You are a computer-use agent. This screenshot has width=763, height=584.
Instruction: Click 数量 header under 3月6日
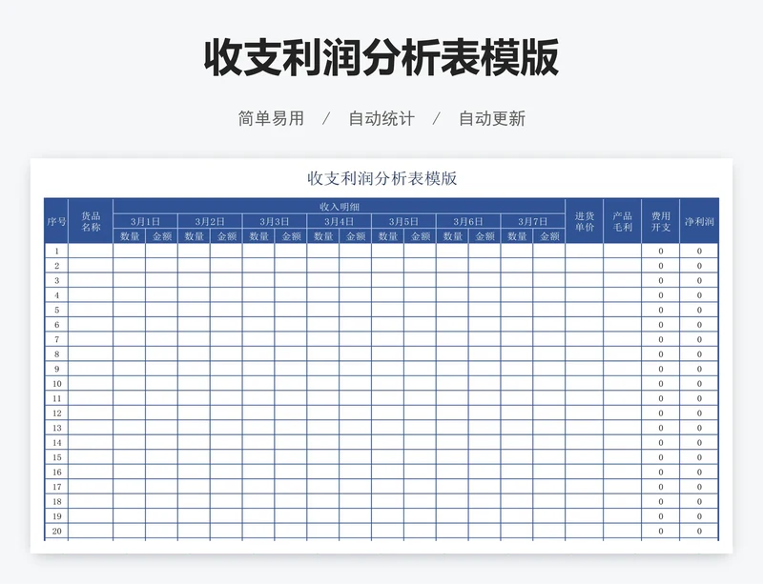click(452, 236)
